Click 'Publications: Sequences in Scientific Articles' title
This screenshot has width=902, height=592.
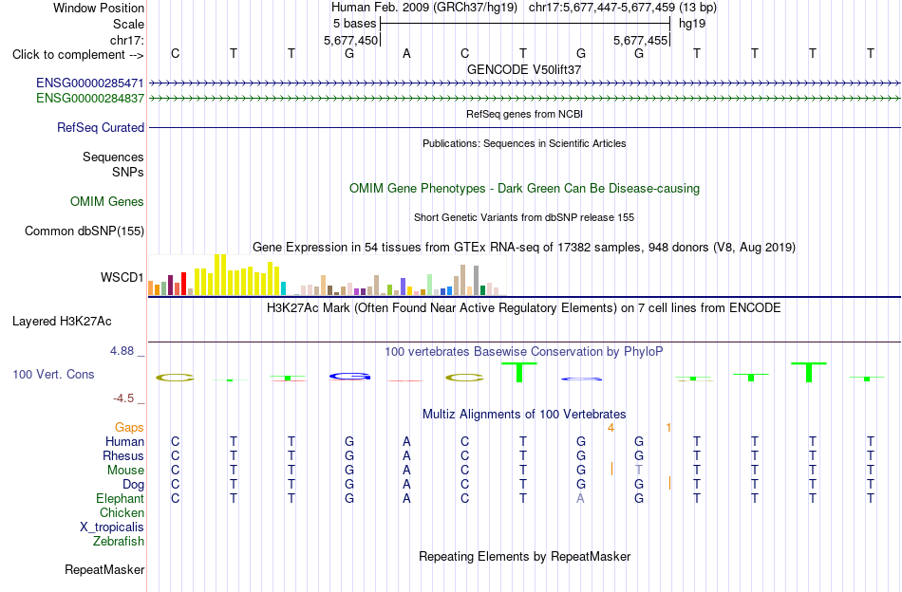(x=524, y=143)
